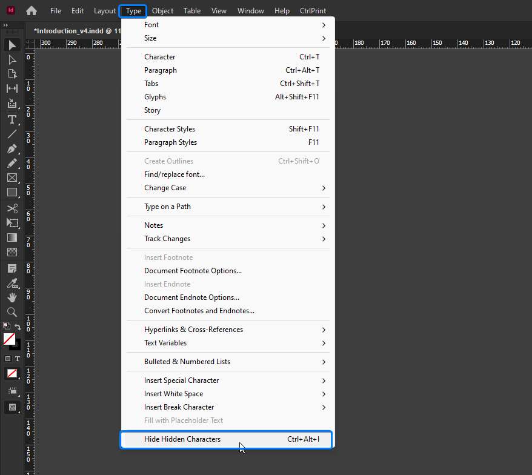Open the Paragraph panel entry

pyautogui.click(x=228, y=70)
